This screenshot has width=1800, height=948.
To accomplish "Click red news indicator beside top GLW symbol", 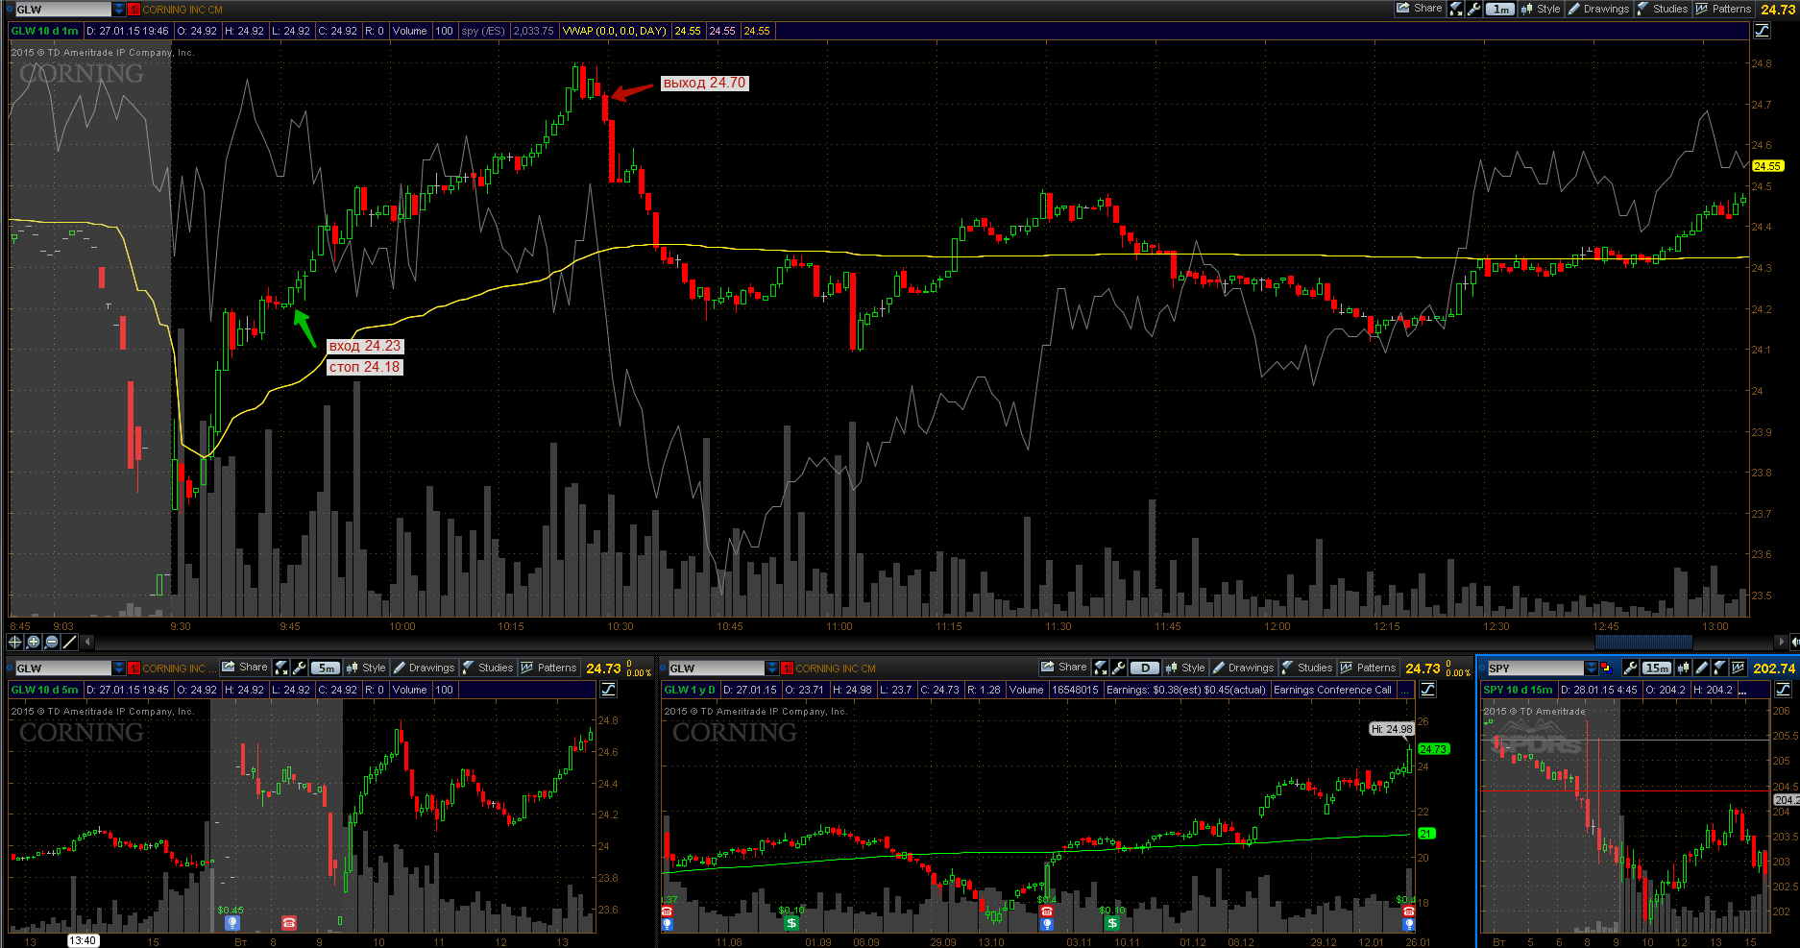I will [x=134, y=10].
